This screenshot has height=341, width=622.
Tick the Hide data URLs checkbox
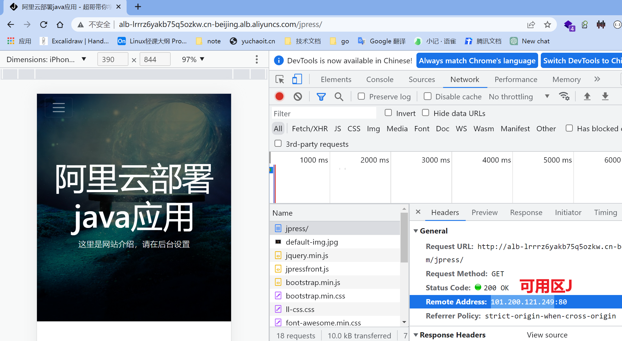coord(426,113)
